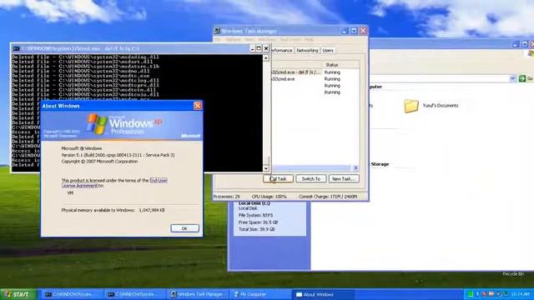Maximize the My Computer window

pyautogui.click(x=525, y=44)
